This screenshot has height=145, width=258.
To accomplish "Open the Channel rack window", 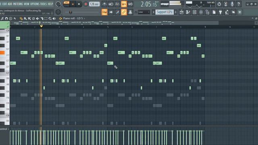I will [194, 12].
